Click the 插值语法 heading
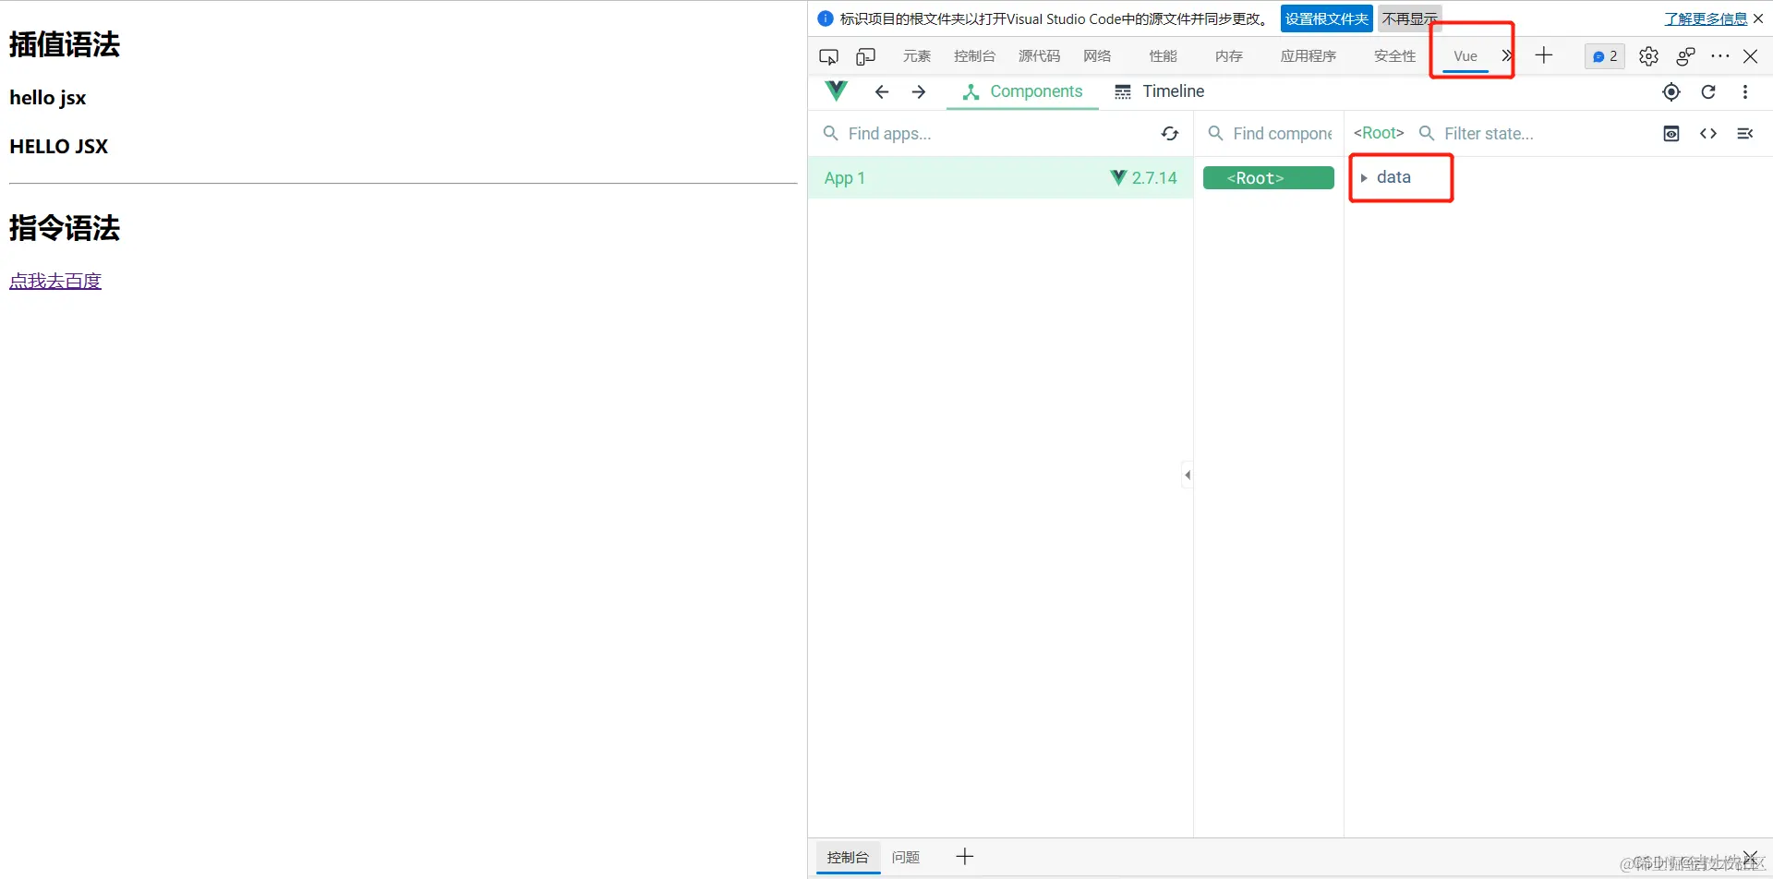Image resolution: width=1773 pixels, height=879 pixels. 65,44
